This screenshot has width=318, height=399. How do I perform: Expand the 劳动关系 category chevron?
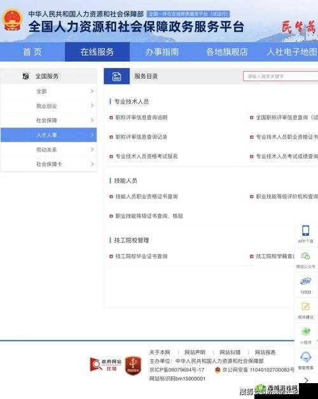pos(92,149)
